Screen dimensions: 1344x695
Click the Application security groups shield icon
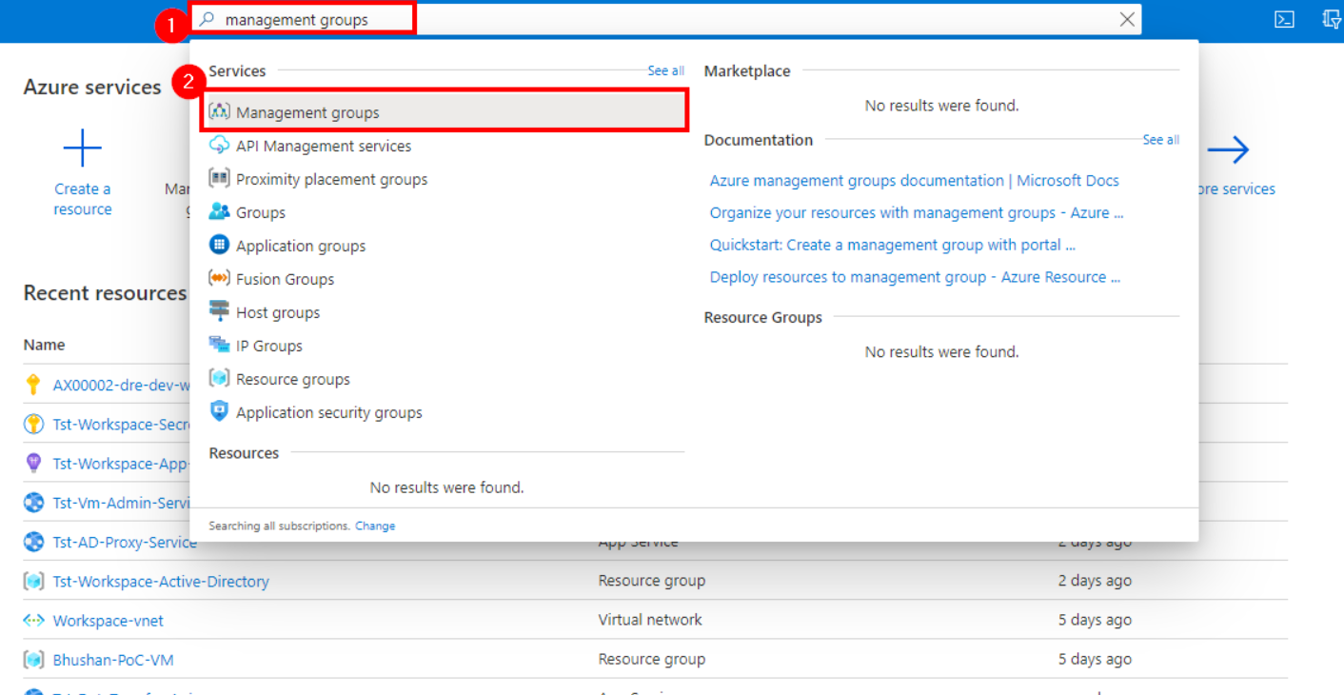click(220, 411)
